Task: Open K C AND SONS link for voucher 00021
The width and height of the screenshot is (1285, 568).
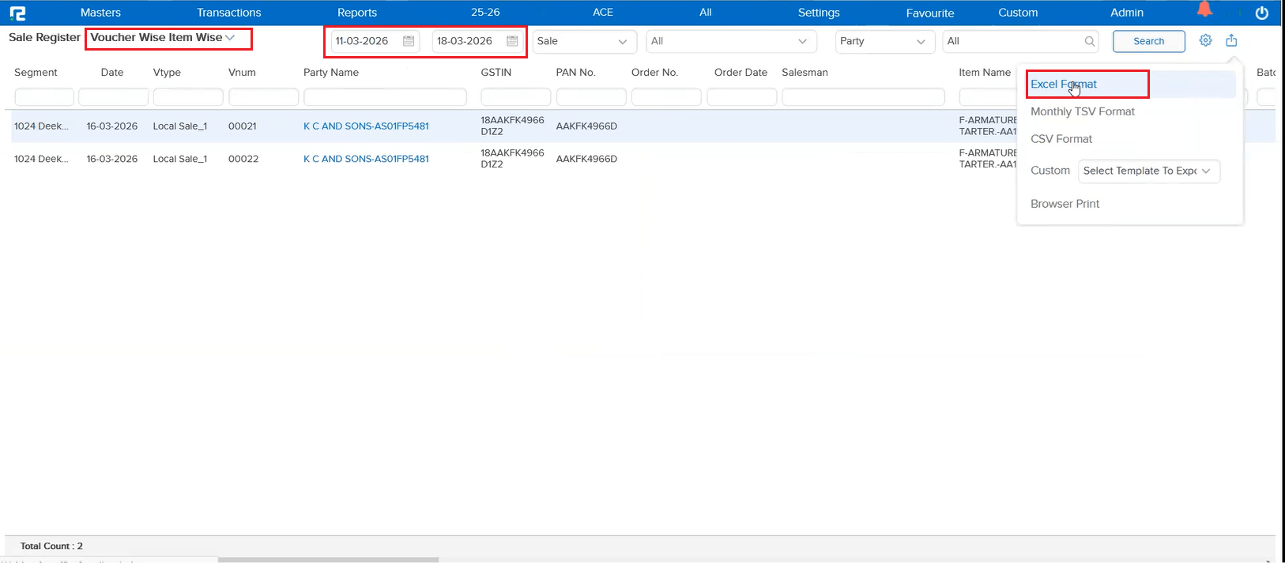Action: (366, 126)
